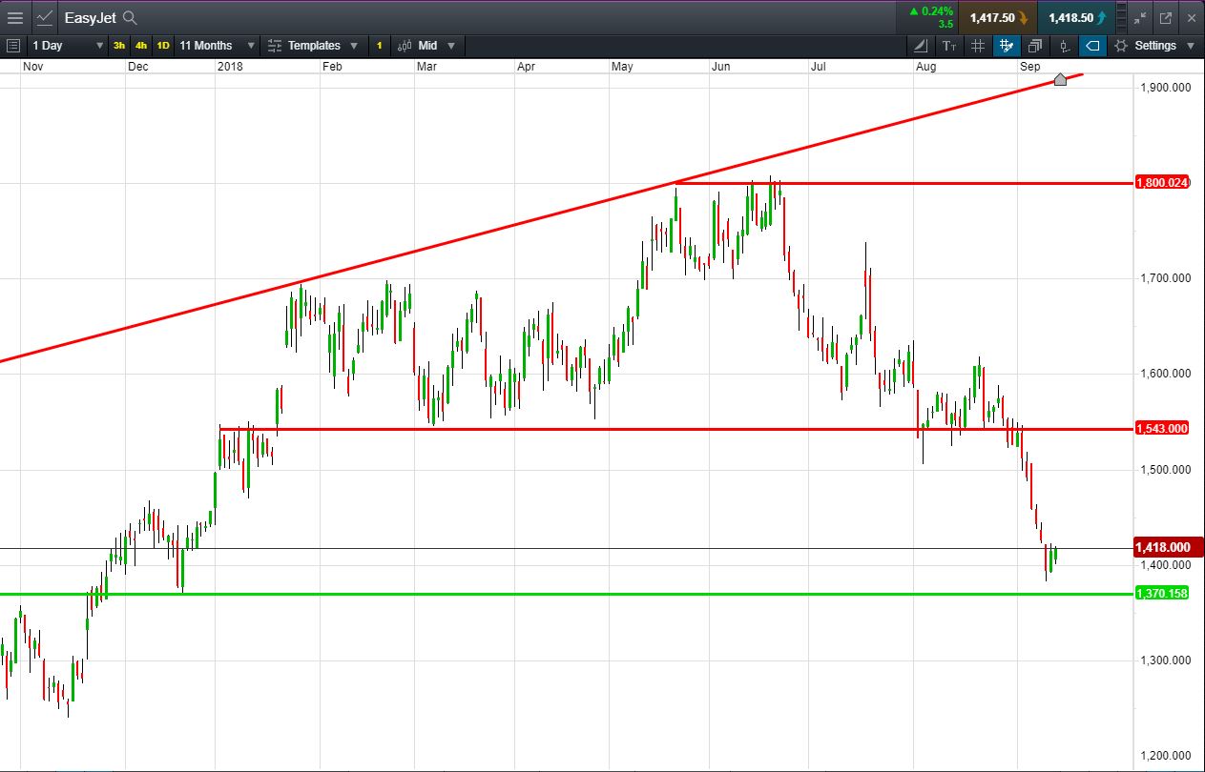Toggle the chart grid lines icon
The width and height of the screenshot is (1205, 772).
[978, 45]
